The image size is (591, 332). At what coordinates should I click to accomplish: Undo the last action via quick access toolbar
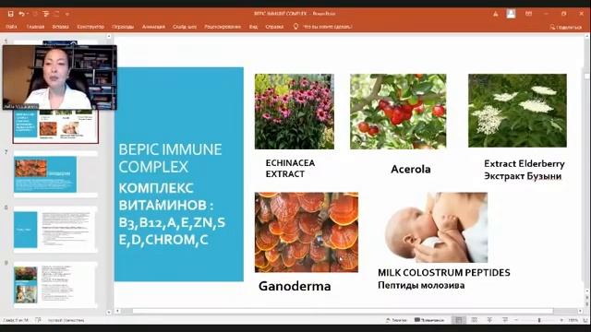21,14
